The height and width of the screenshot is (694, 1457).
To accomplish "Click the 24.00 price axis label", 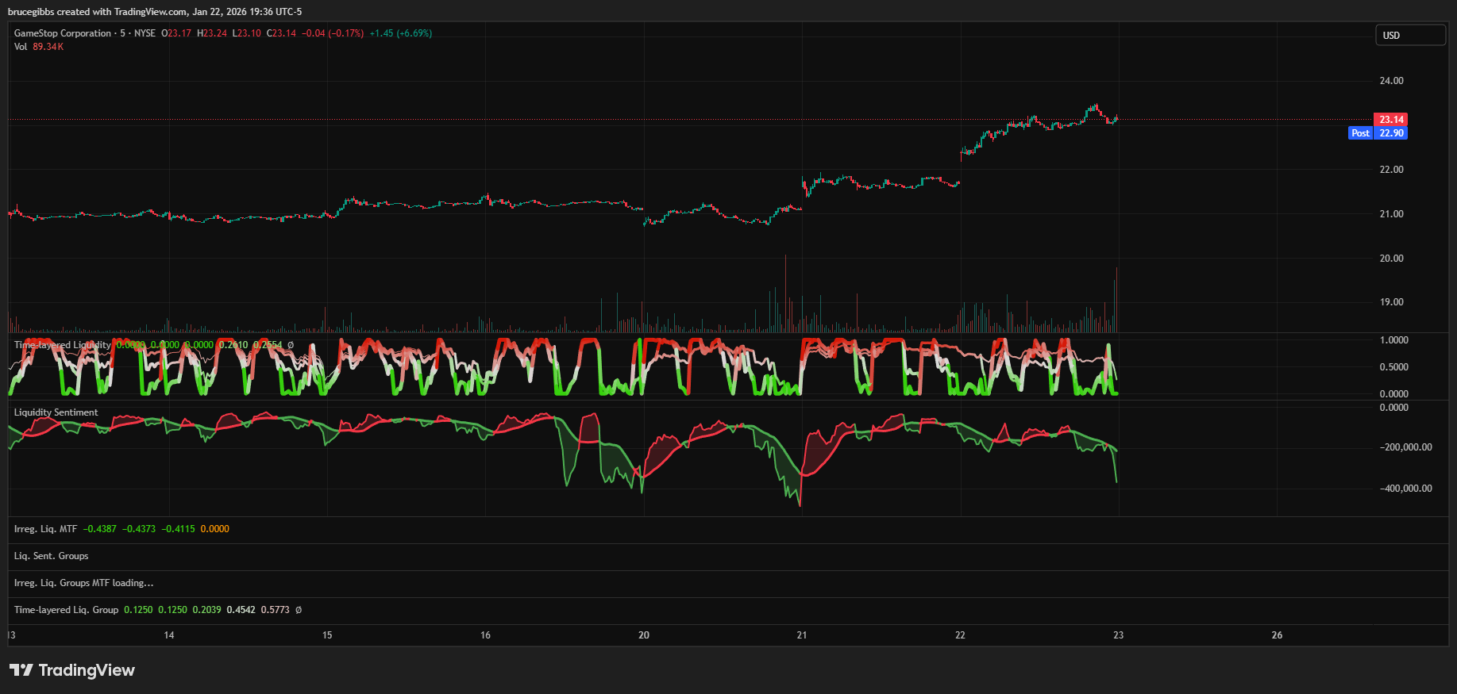I will point(1391,81).
